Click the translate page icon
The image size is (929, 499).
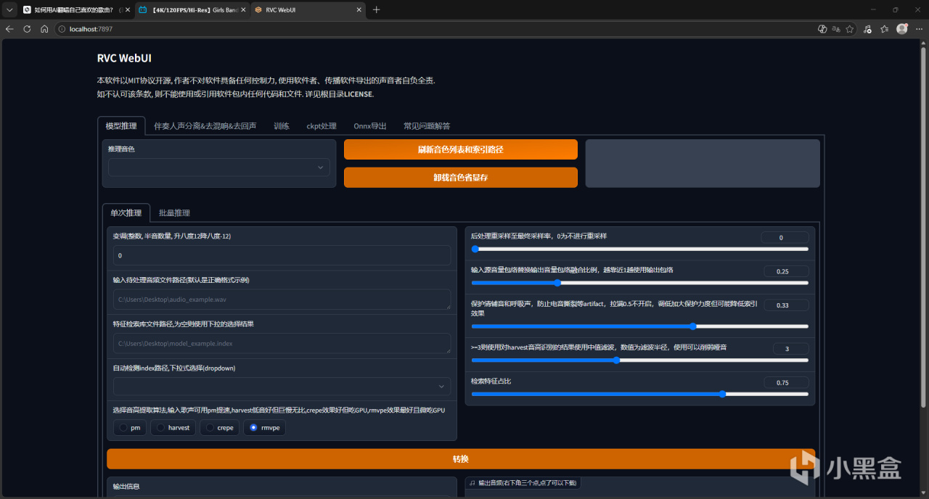point(836,29)
